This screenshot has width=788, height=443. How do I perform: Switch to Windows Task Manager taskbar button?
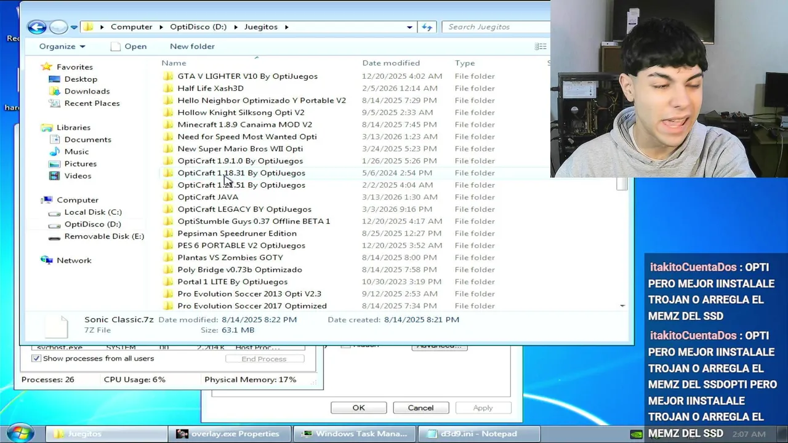[355, 434]
